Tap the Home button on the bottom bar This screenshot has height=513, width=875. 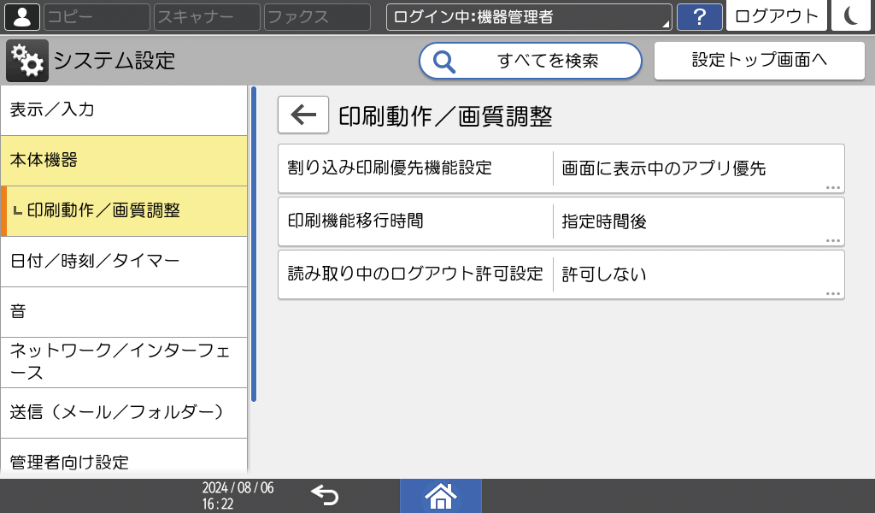441,494
